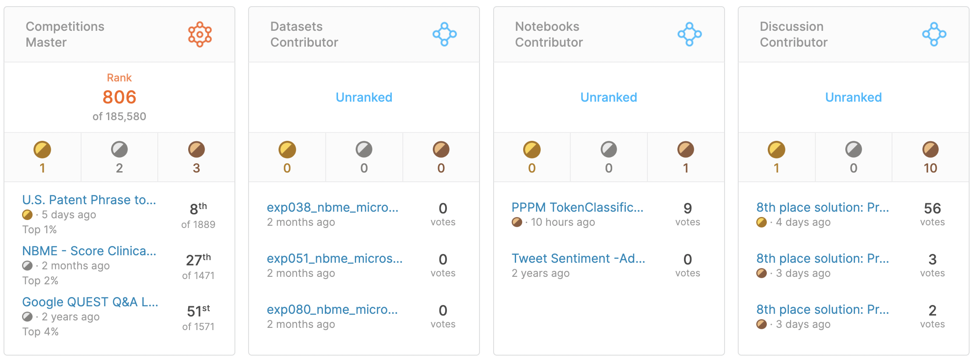
Task: Click the Rank 806 display
Action: pos(119,97)
